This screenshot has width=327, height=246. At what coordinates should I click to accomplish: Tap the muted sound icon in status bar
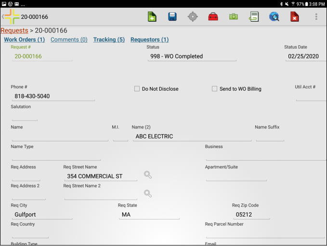click(x=287, y=4)
